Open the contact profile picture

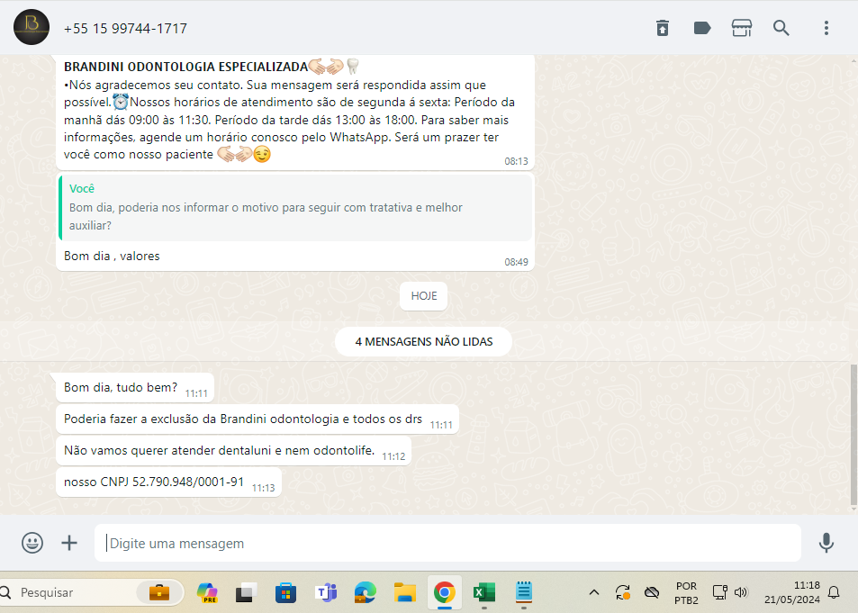point(32,27)
